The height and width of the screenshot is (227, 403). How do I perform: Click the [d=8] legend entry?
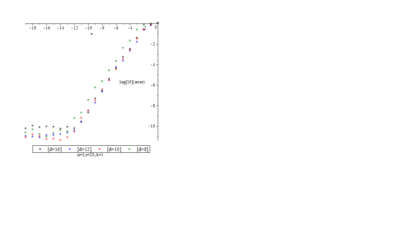click(142, 149)
